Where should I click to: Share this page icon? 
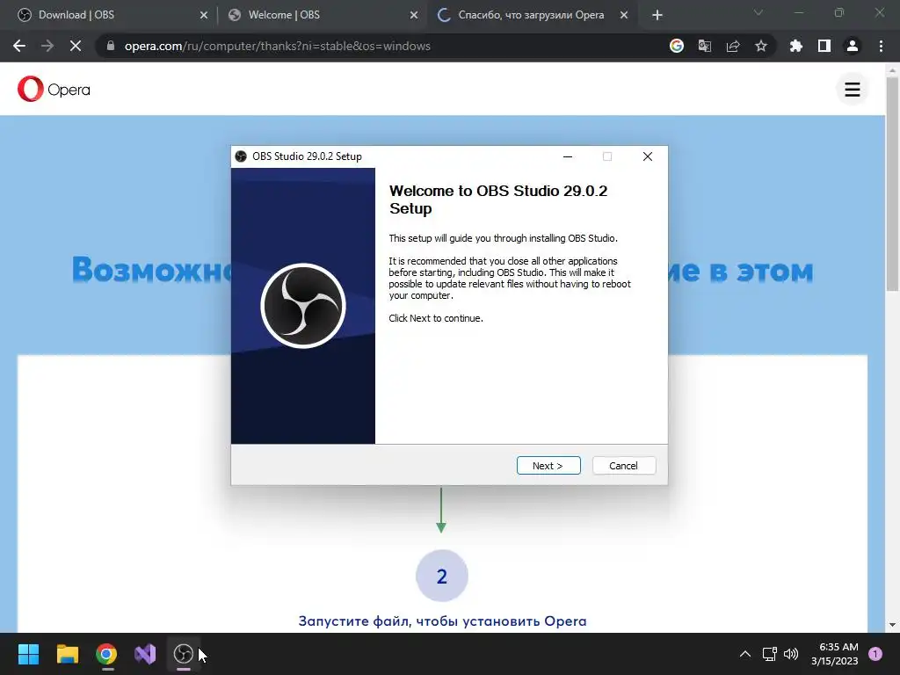pyautogui.click(x=733, y=46)
